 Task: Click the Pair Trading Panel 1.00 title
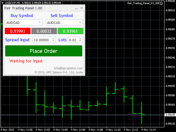coord(23,8)
